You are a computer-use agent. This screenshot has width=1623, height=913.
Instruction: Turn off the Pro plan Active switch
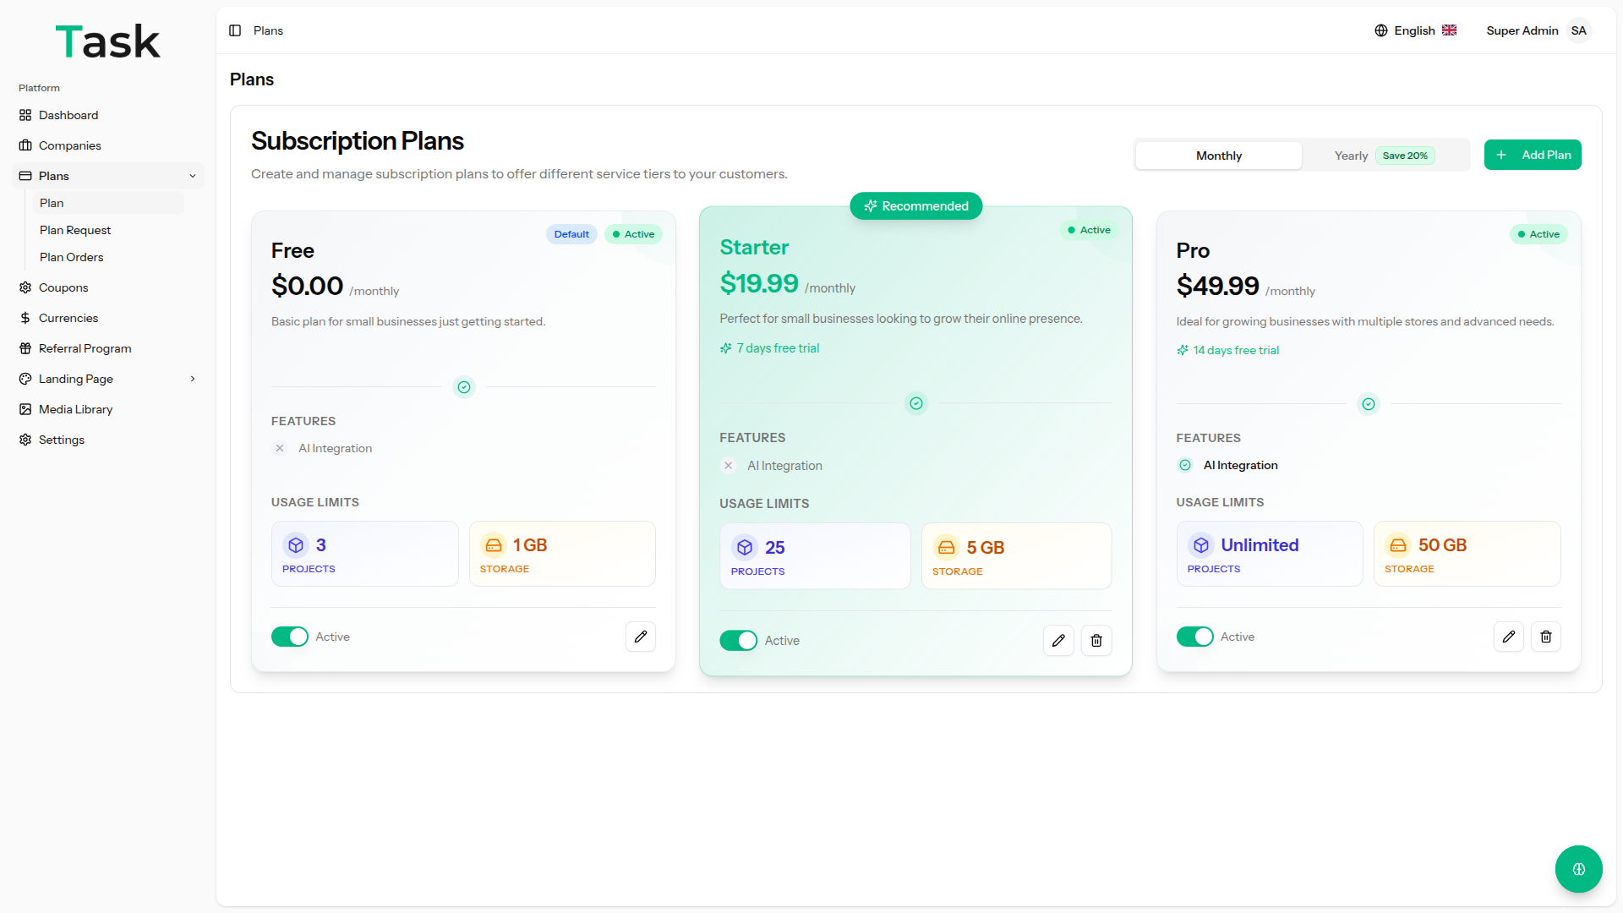pyautogui.click(x=1194, y=637)
